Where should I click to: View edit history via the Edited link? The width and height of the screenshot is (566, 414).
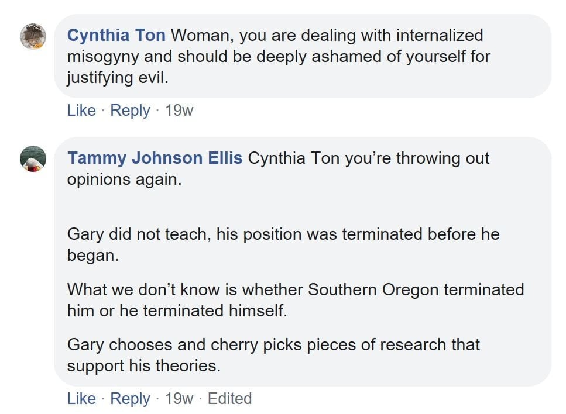point(229,399)
